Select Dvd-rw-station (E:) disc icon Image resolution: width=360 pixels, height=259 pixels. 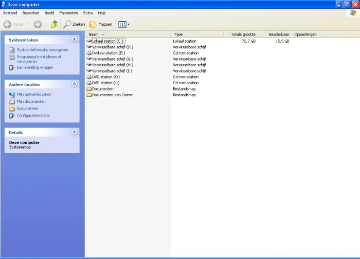click(89, 53)
